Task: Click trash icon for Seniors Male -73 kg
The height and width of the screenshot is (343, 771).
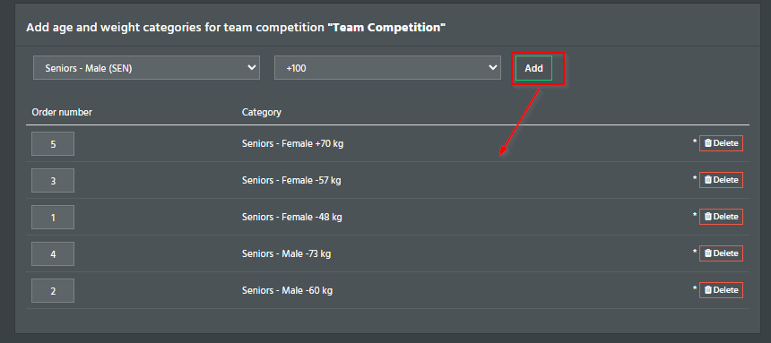Action: [708, 253]
